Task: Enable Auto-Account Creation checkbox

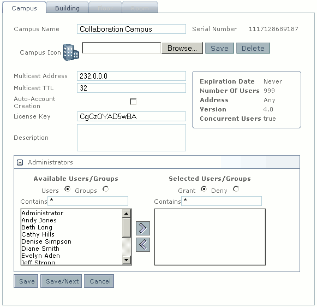Action: click(133, 102)
